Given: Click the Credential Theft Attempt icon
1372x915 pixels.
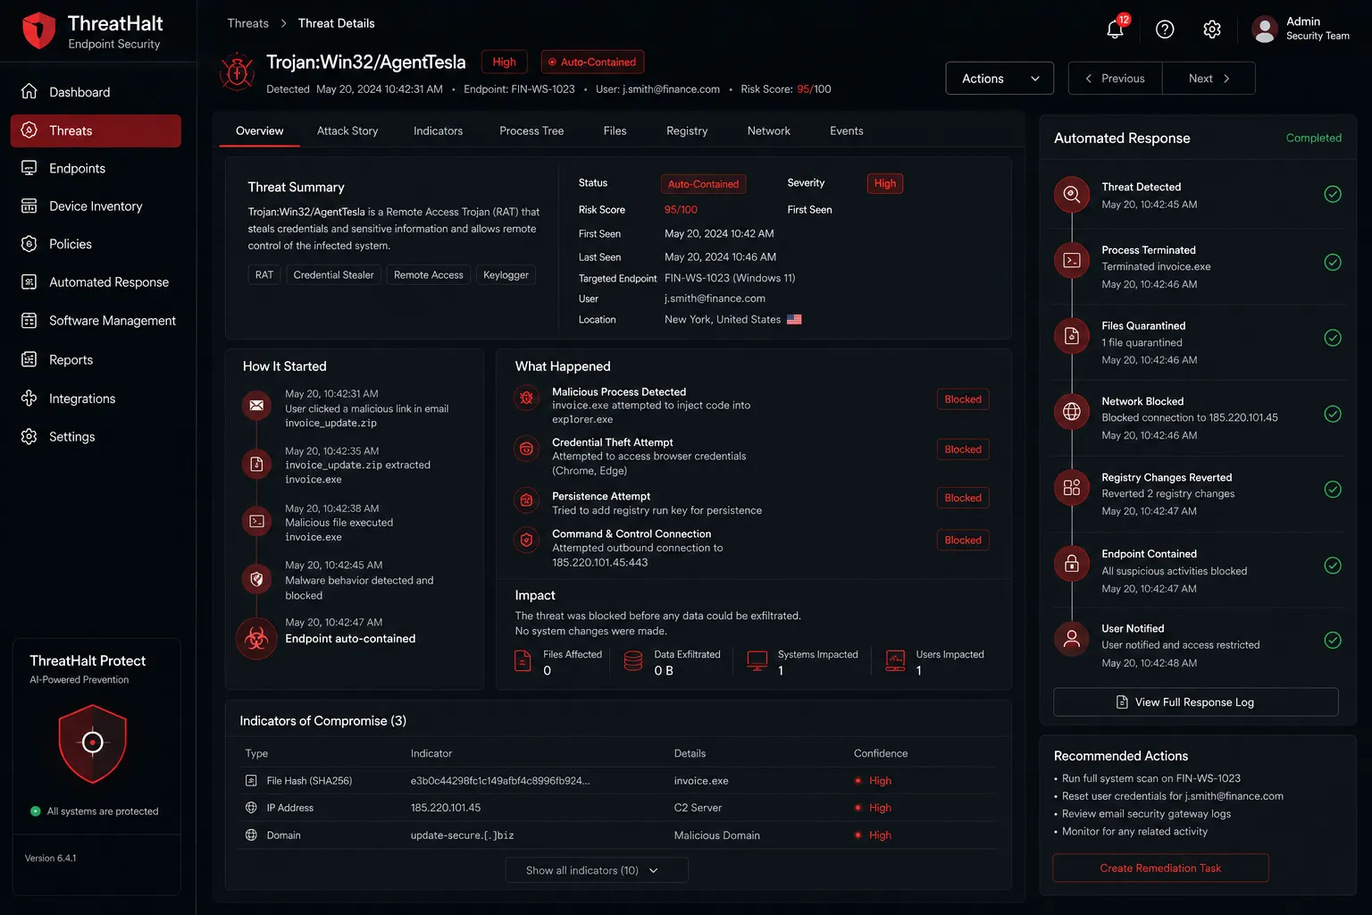Looking at the screenshot, I should click(x=527, y=449).
